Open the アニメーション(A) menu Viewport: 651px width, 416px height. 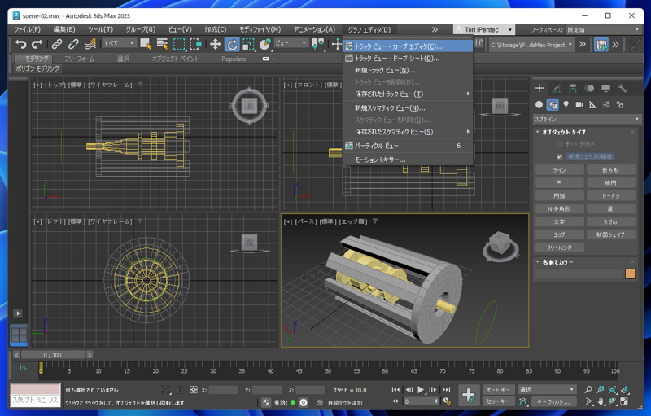click(314, 29)
